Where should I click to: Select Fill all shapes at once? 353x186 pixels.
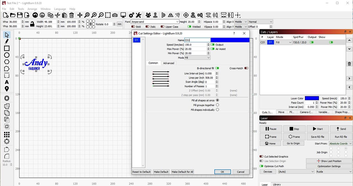217,100
